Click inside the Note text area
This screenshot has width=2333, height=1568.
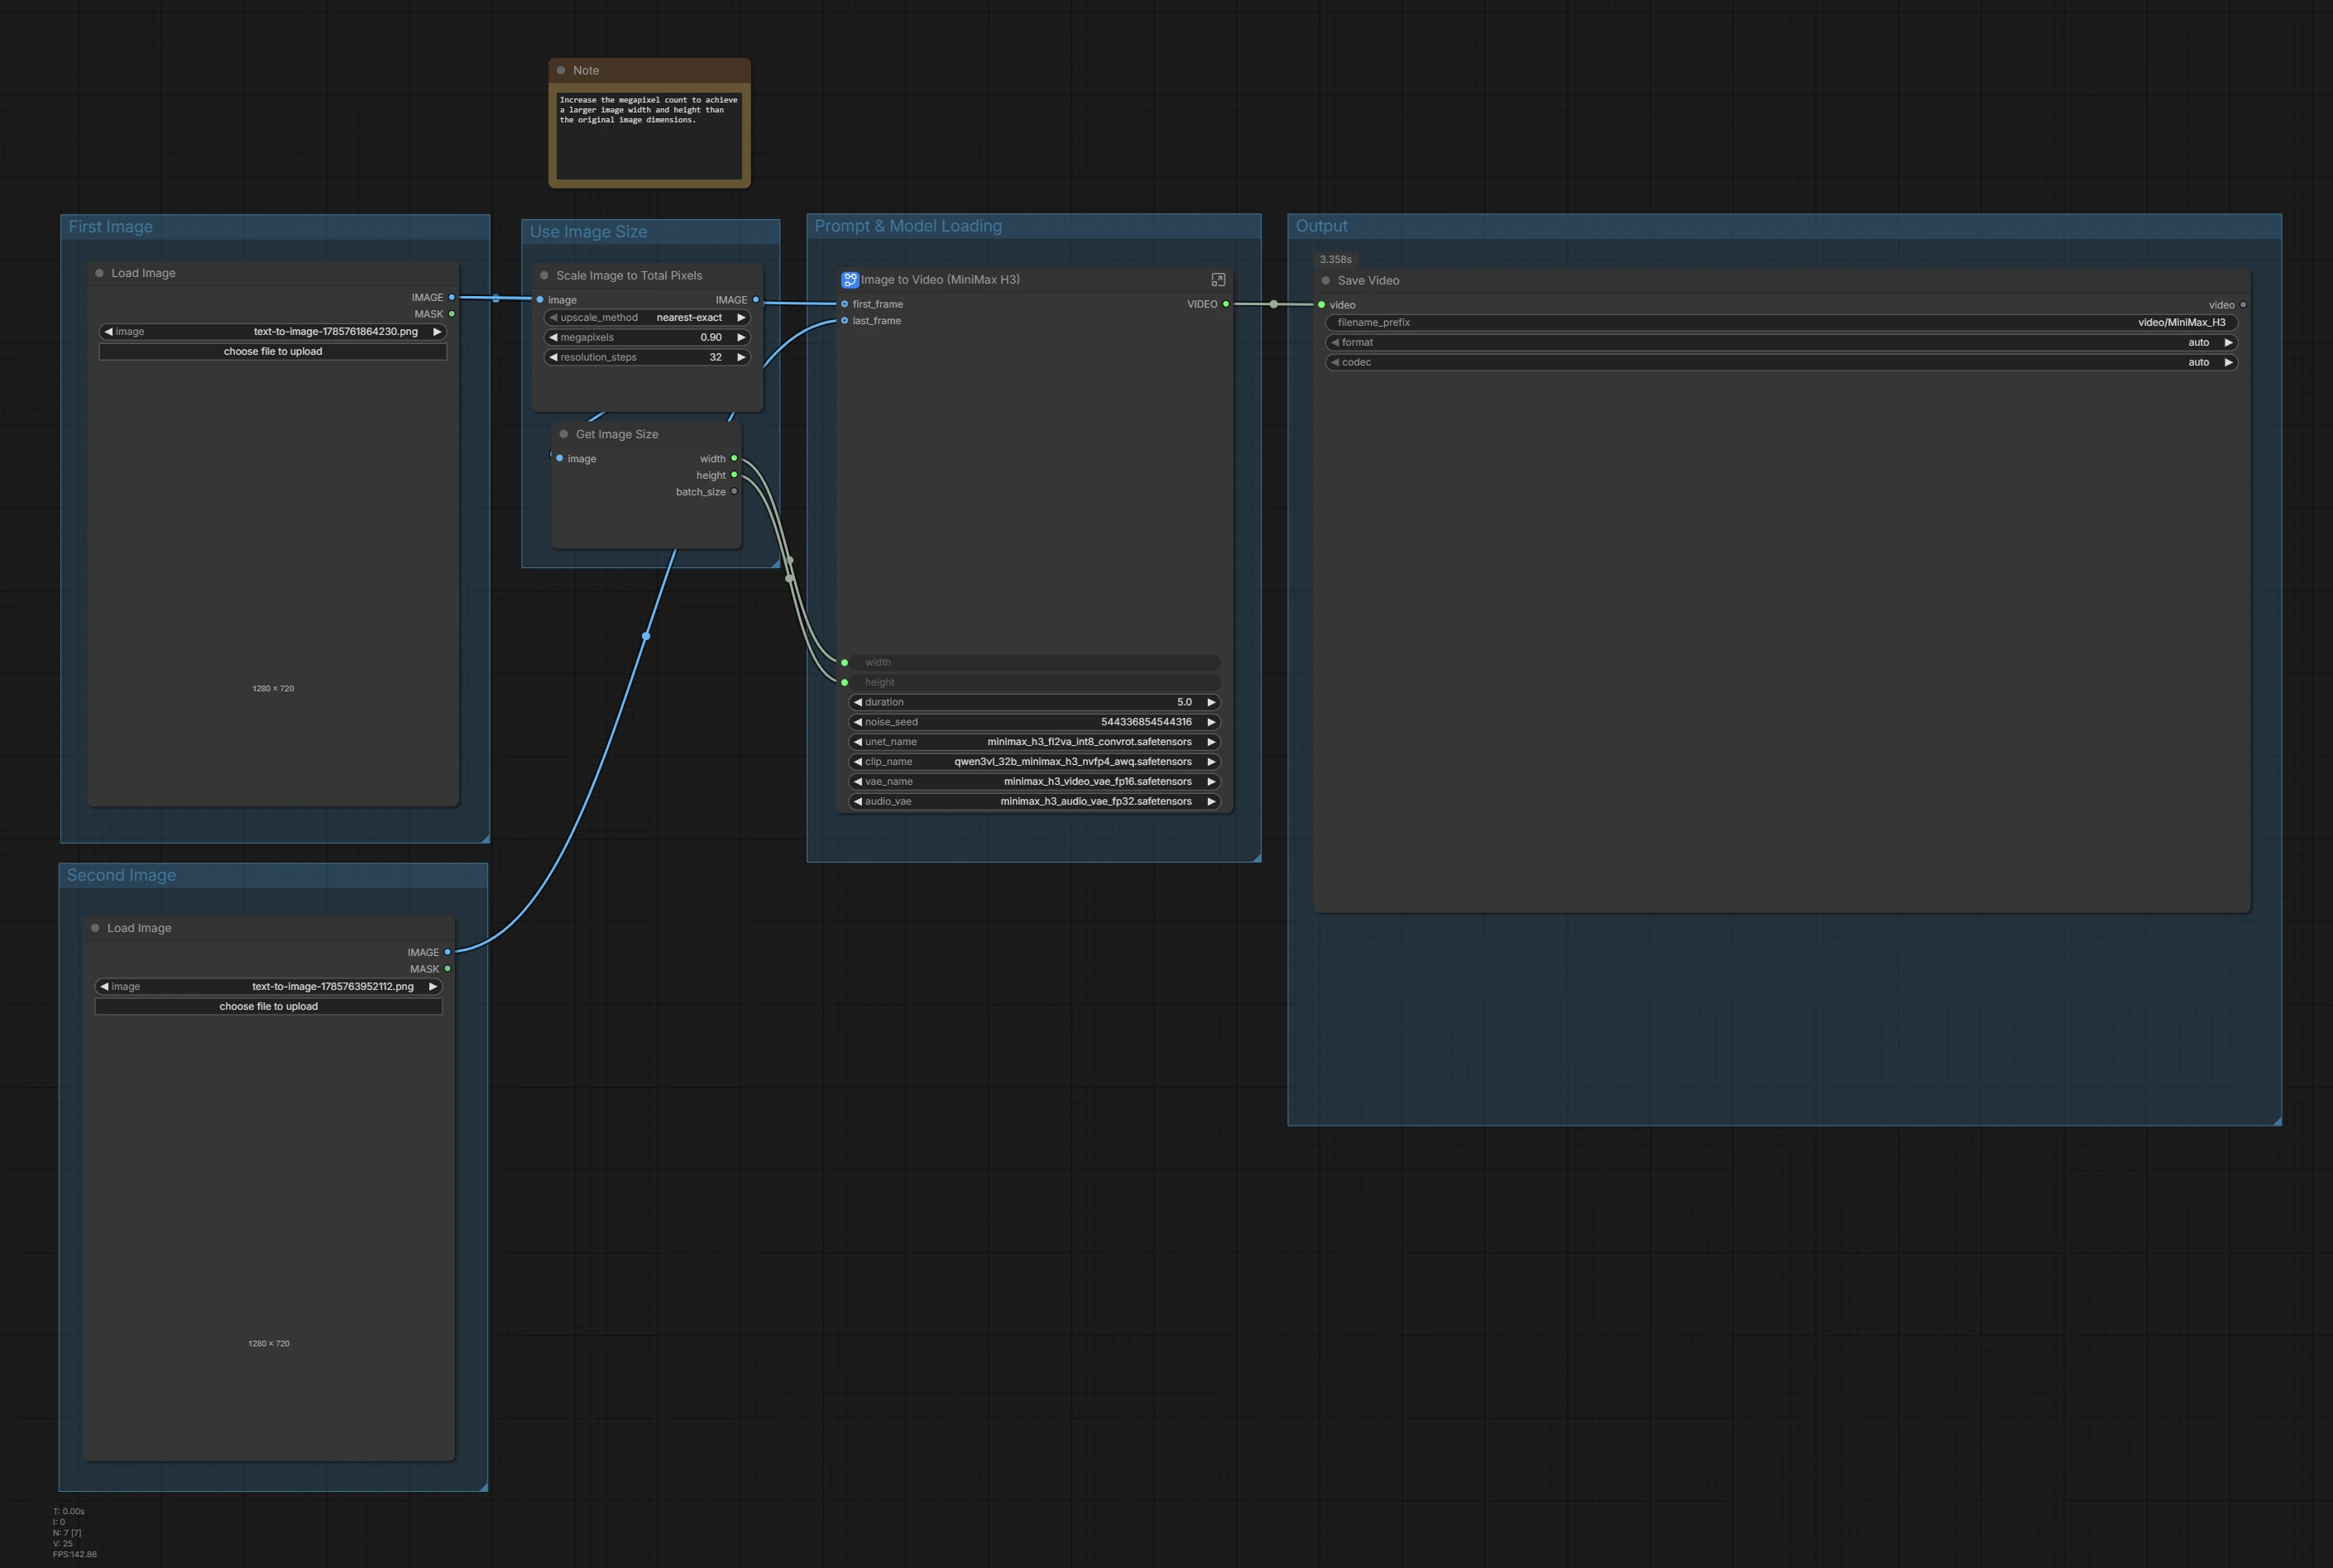pos(649,136)
